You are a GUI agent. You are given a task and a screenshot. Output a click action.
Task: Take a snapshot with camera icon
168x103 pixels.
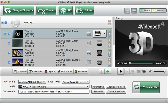[x=139, y=71]
